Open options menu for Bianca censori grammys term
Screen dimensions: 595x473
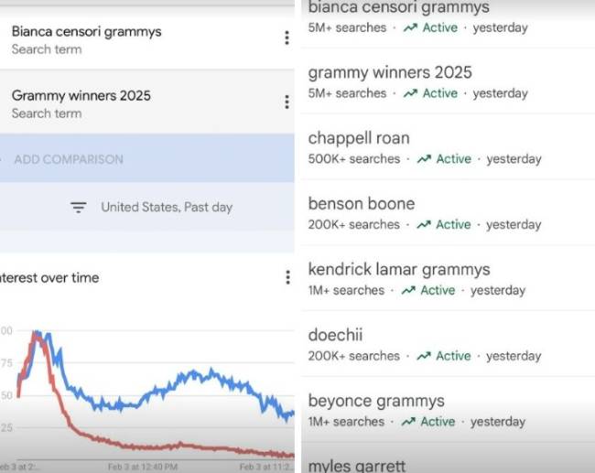tap(287, 38)
